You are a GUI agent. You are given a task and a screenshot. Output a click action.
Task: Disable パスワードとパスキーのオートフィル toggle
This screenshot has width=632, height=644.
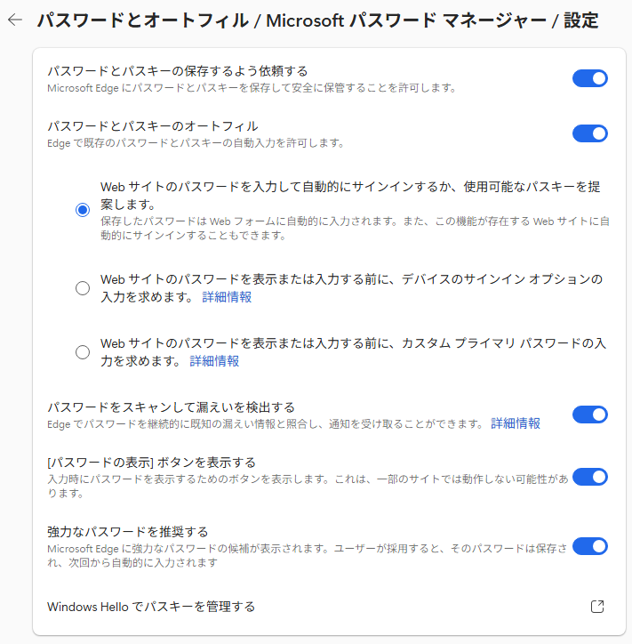(x=589, y=133)
